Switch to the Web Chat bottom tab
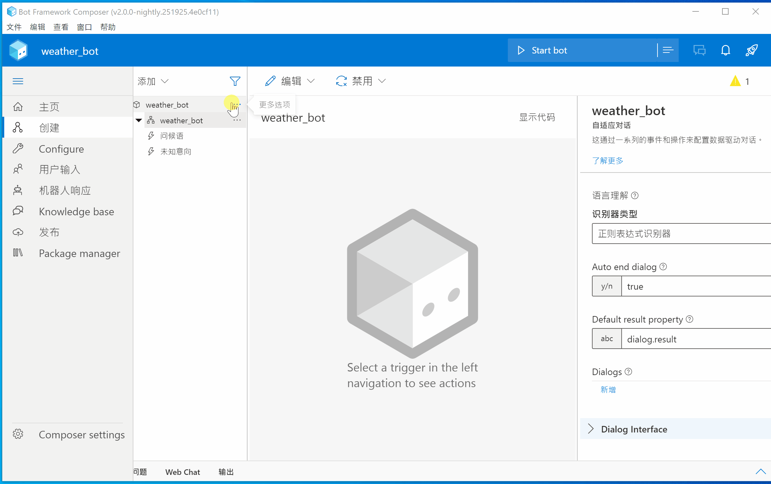Screen dimensions: 771x484 pos(183,472)
